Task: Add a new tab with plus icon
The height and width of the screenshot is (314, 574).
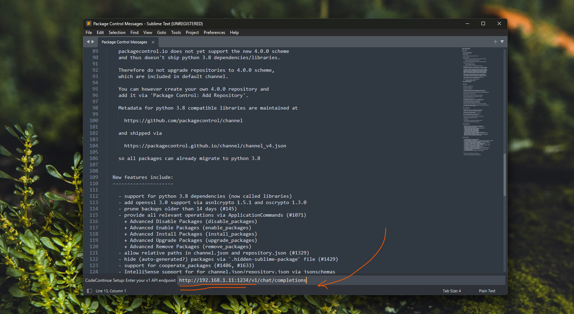Action: coord(495,42)
